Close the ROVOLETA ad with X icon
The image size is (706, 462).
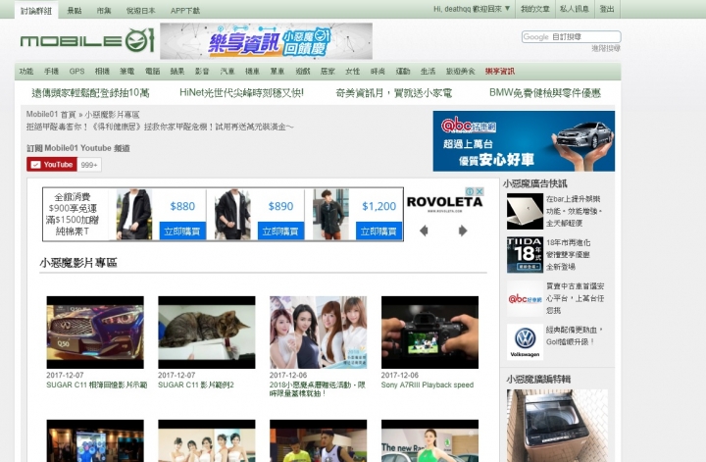pyautogui.click(x=479, y=191)
